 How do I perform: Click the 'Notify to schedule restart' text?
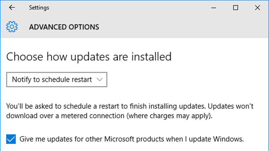[52, 80]
